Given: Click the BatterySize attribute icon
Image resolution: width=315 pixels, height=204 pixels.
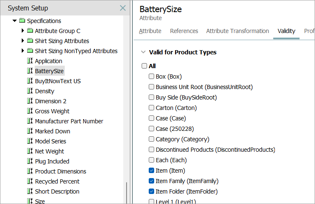Looking at the screenshot, I should [30, 71].
